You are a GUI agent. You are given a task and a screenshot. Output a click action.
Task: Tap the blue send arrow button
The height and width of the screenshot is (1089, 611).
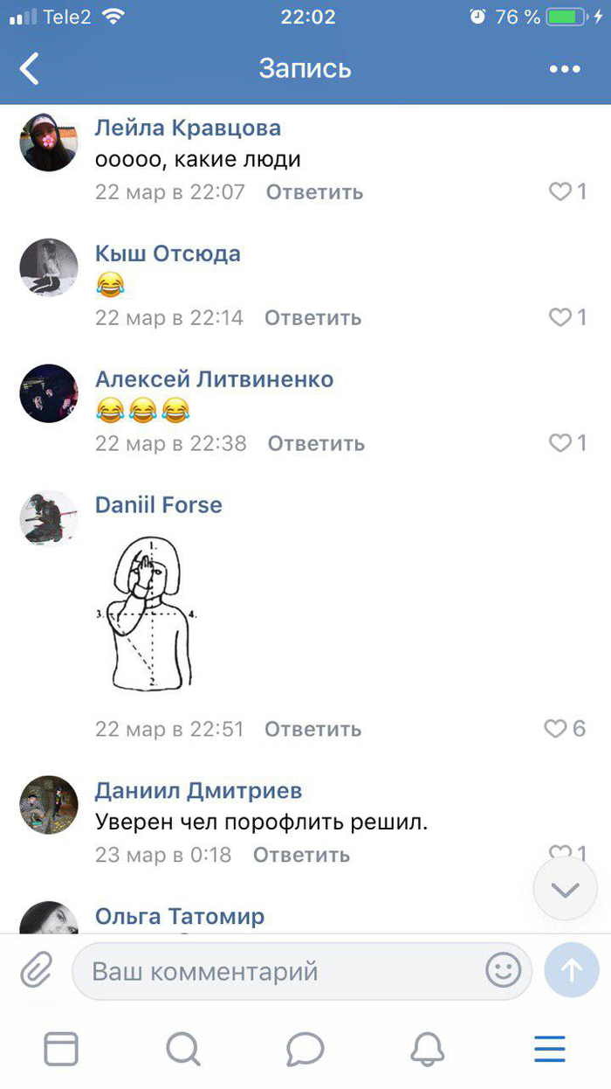click(572, 970)
